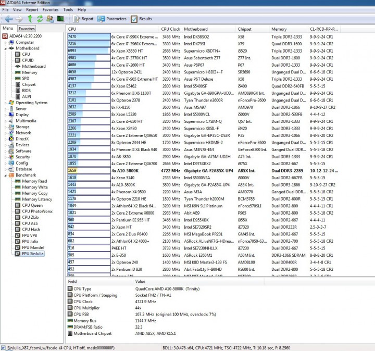Sort by the CL-RCD-RP-R column header
Screen dimensions: 375x351
pyautogui.click(x=324, y=29)
